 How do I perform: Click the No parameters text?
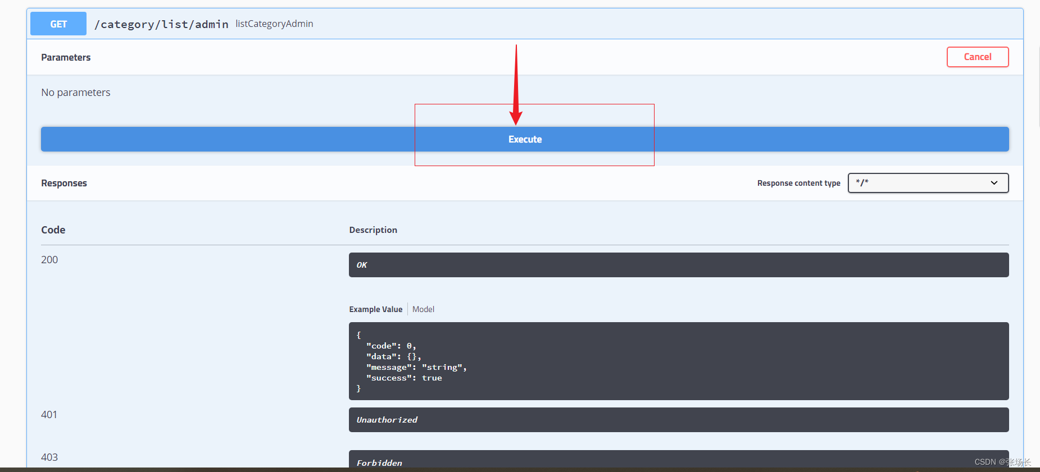click(x=76, y=93)
